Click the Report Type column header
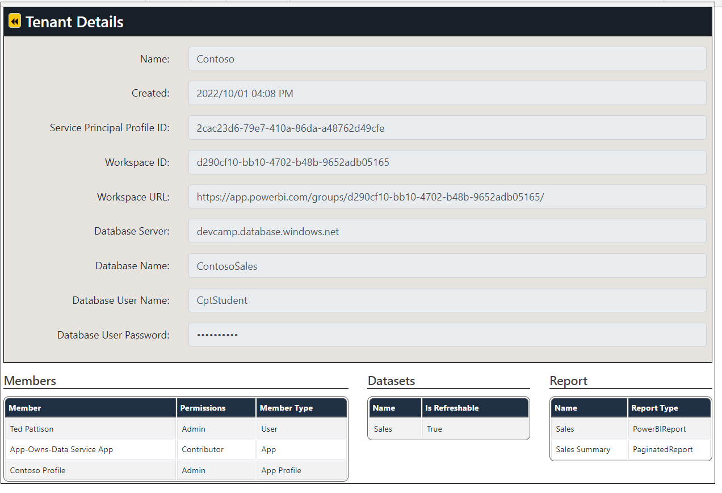 pyautogui.click(x=669, y=408)
